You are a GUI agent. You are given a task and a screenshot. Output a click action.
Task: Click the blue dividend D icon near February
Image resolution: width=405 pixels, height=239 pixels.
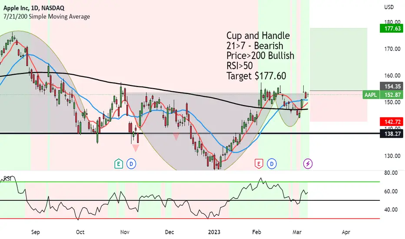tap(272, 163)
